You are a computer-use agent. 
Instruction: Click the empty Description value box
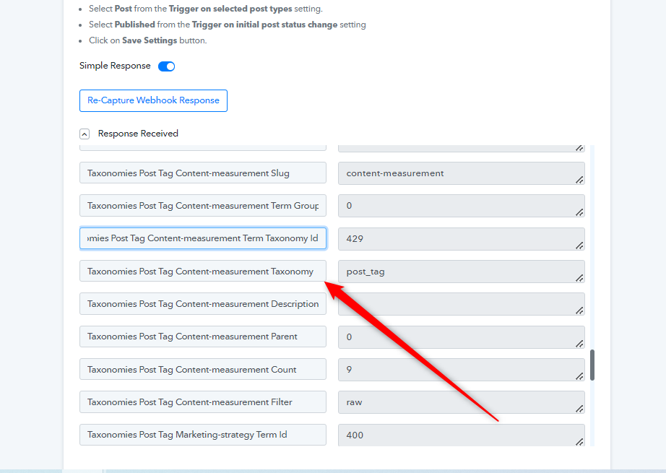[x=455, y=304]
